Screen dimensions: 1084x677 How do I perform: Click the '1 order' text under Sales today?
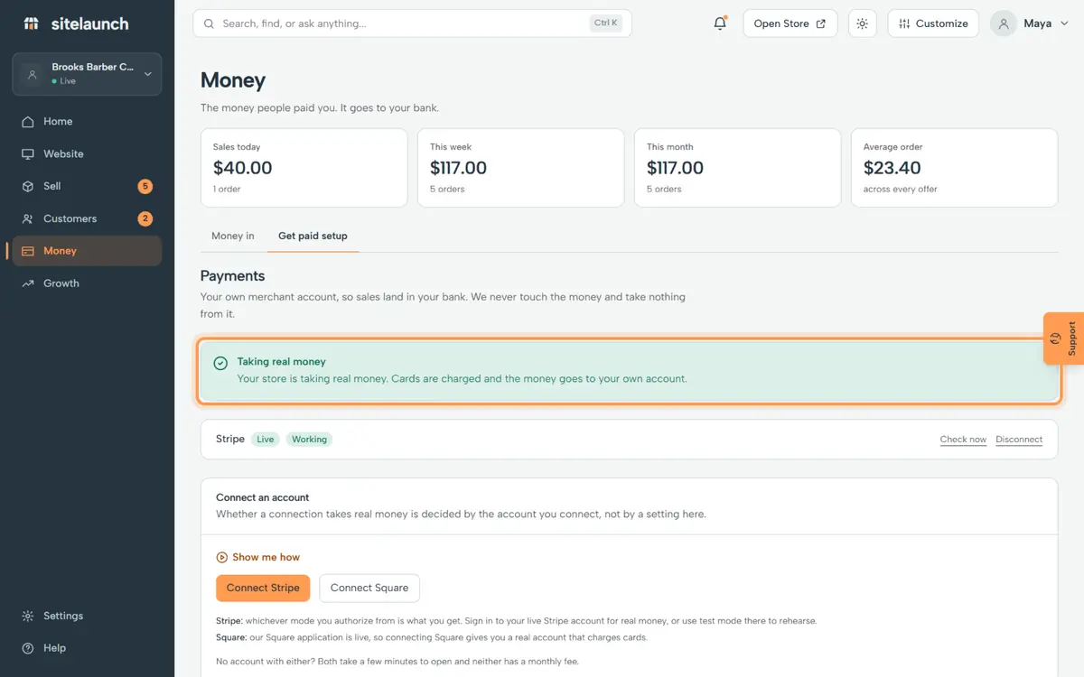coord(227,190)
